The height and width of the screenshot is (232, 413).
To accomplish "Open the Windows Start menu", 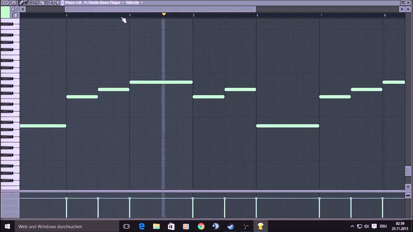I will pos(7,227).
